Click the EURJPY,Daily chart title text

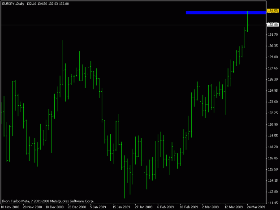click(13, 4)
